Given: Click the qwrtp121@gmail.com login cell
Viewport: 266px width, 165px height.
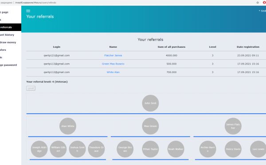Looking at the screenshot, I should click(56, 55).
